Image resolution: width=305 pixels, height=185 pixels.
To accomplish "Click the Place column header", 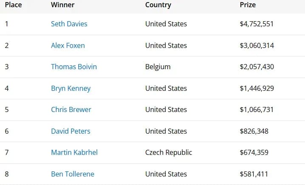I will click(x=14, y=5).
